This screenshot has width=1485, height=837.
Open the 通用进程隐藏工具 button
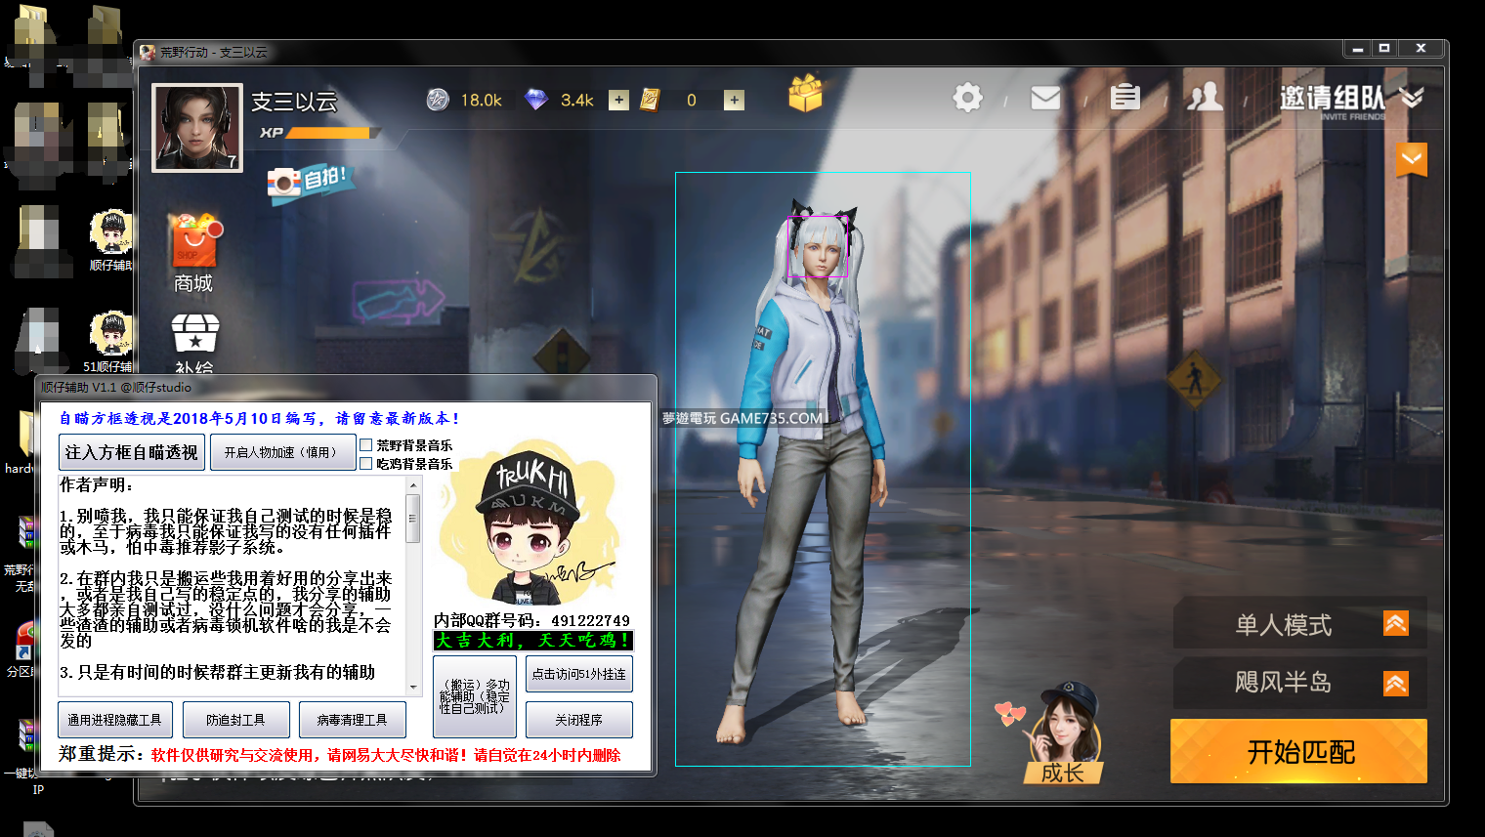click(x=115, y=720)
